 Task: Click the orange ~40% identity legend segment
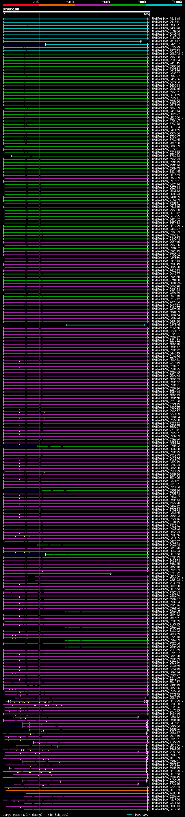(x=57, y=5)
